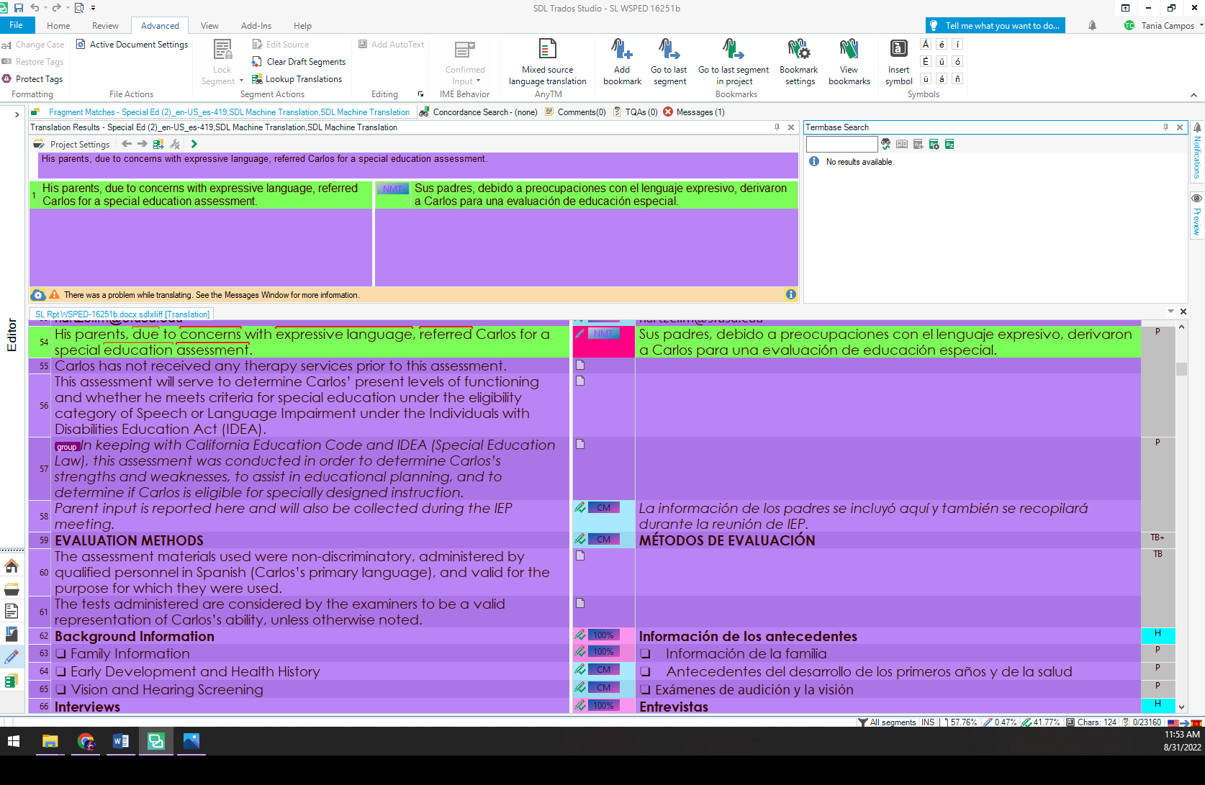Open the Reports view in the sidebar
This screenshot has width=1205, height=785.
(12, 634)
